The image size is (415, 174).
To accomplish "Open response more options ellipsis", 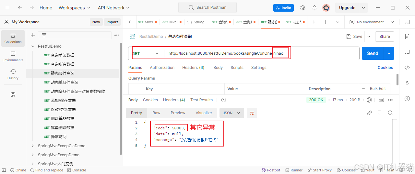I will (x=390, y=100).
